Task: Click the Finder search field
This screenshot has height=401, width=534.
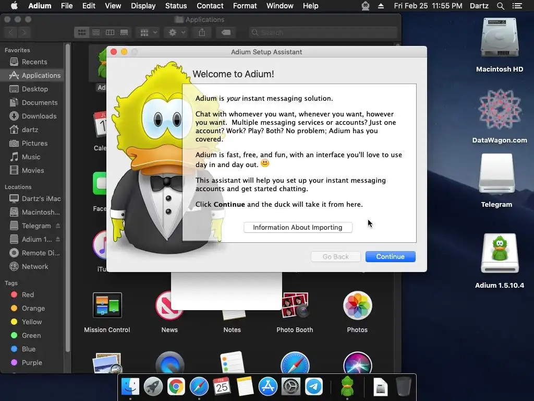Action: tap(323, 32)
